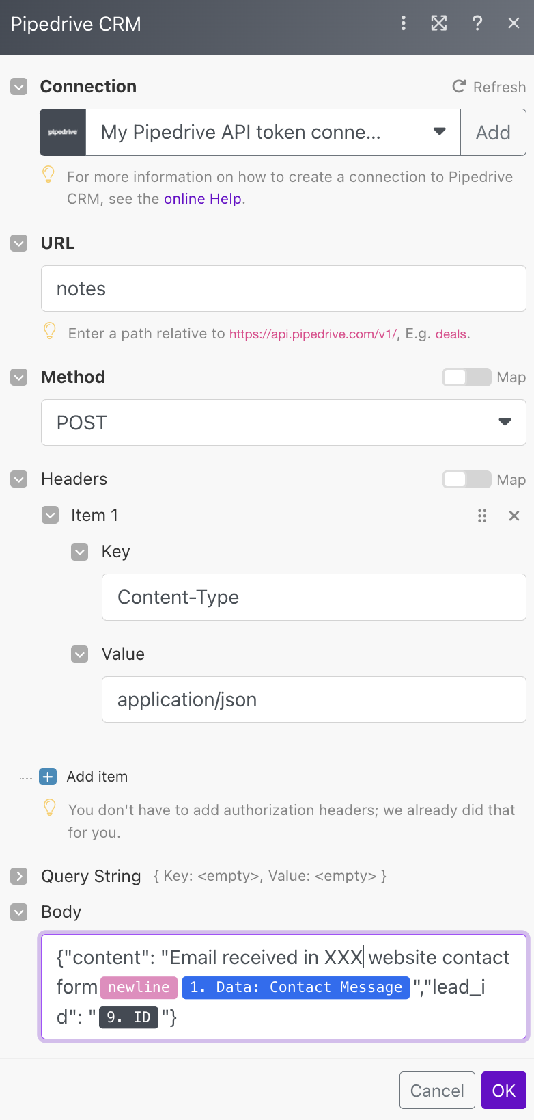534x1120 pixels.
Task: Click the Pipedrive logo in connection field
Action: pos(63,132)
